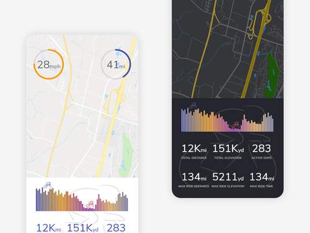The width and height of the screenshot is (310, 233).
Task: Select the red cyclist icon on light chart
Action: (91, 204)
